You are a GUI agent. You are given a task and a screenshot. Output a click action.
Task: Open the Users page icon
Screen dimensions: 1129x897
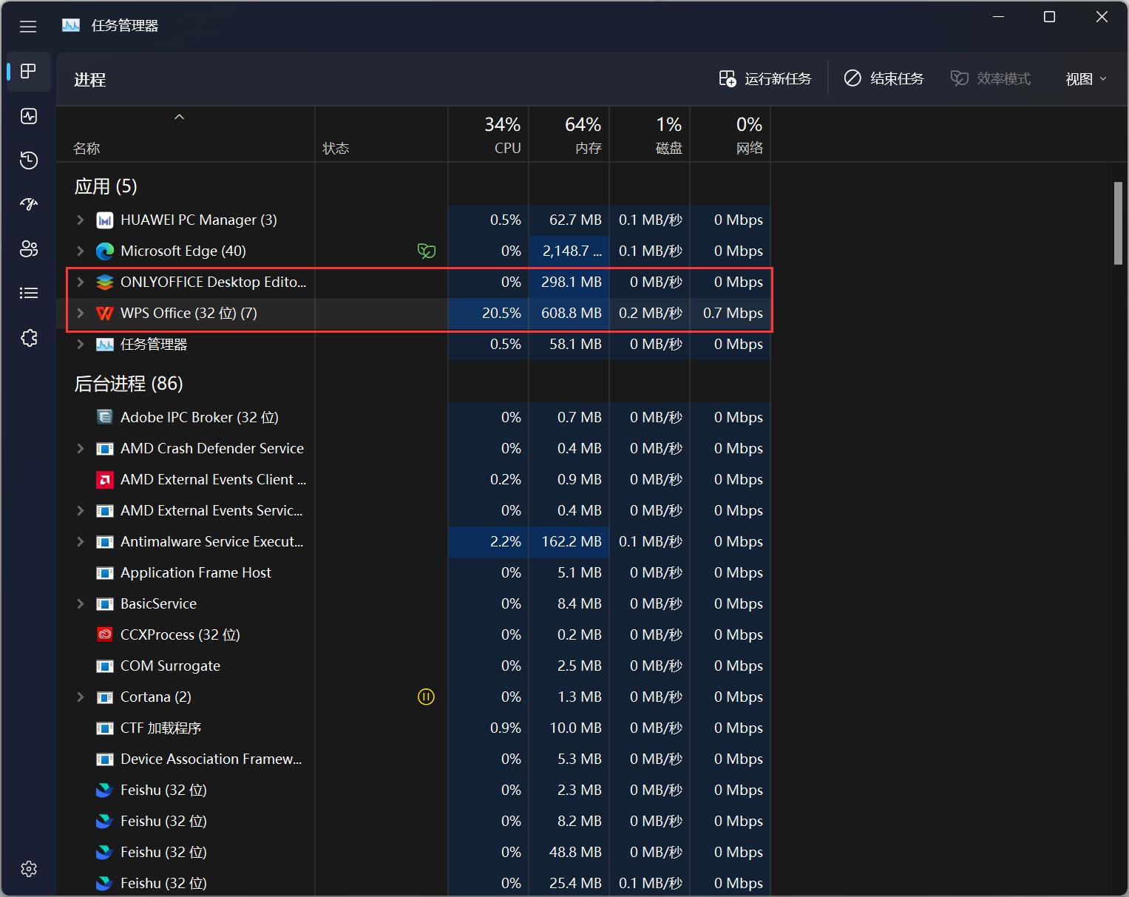coord(29,249)
